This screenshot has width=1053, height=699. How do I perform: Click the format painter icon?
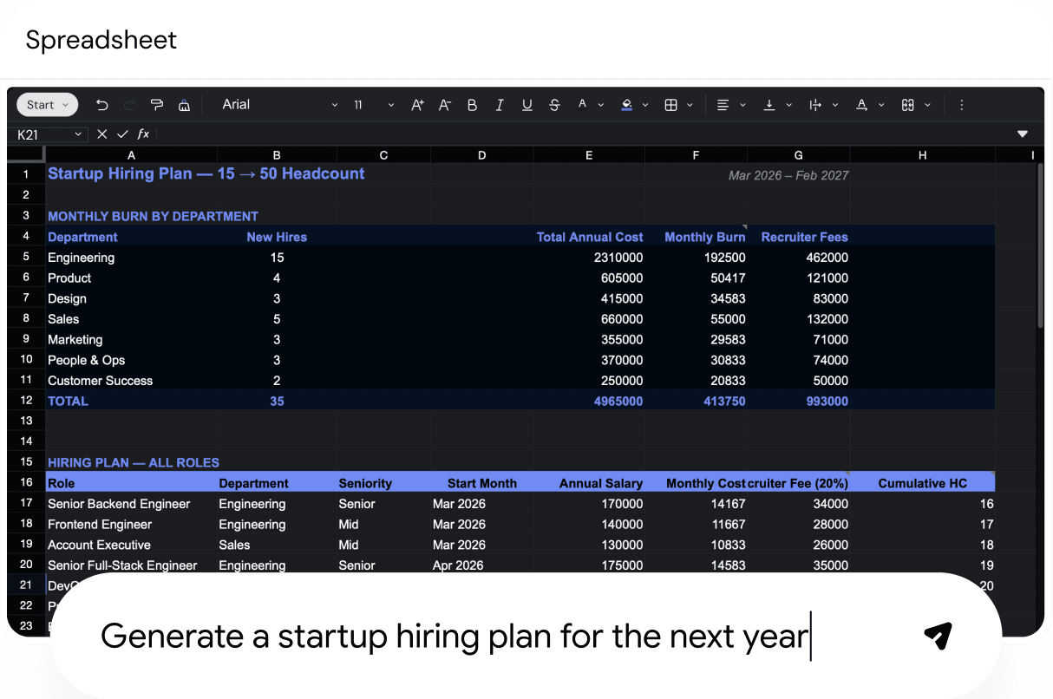click(x=157, y=105)
